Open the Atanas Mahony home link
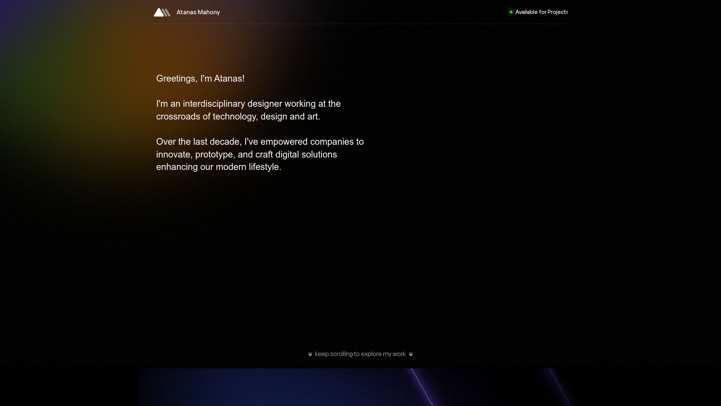The image size is (721, 406). [x=198, y=12]
